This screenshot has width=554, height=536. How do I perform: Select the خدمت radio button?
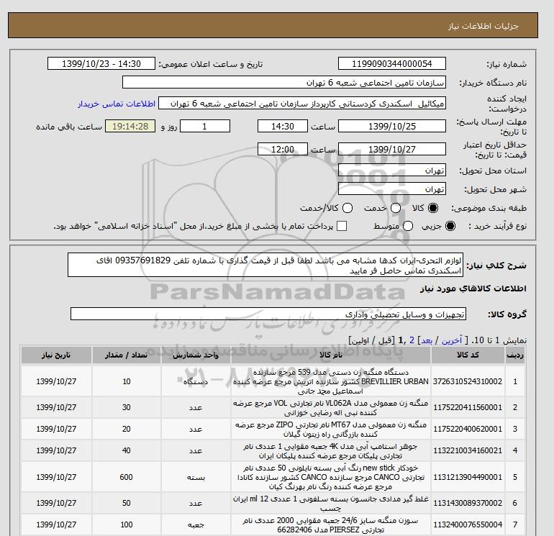(x=396, y=208)
